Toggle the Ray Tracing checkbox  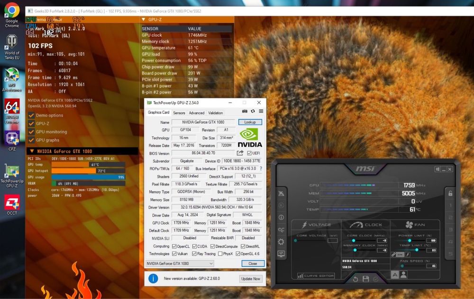tap(194, 253)
